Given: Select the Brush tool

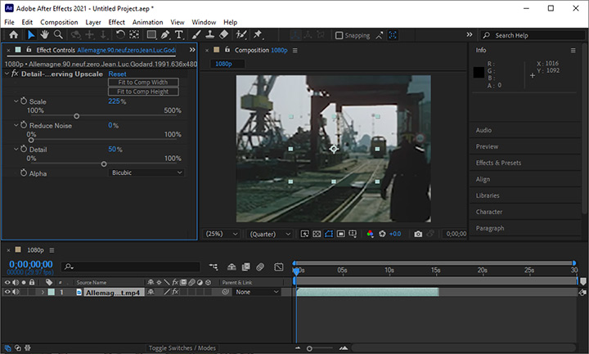Looking at the screenshot, I should tap(196, 35).
